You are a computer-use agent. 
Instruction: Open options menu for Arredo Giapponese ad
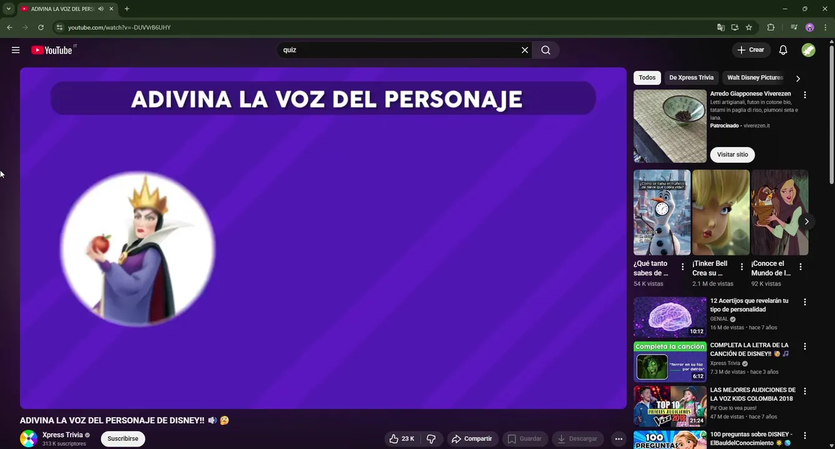(x=804, y=95)
